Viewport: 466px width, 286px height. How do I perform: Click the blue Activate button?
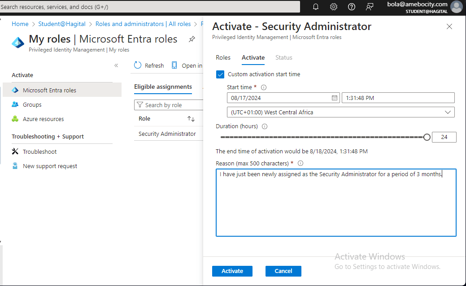232,271
